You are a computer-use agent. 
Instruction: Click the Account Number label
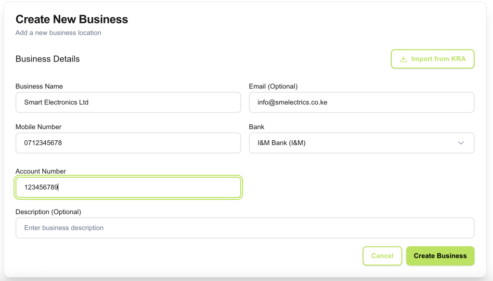point(41,171)
